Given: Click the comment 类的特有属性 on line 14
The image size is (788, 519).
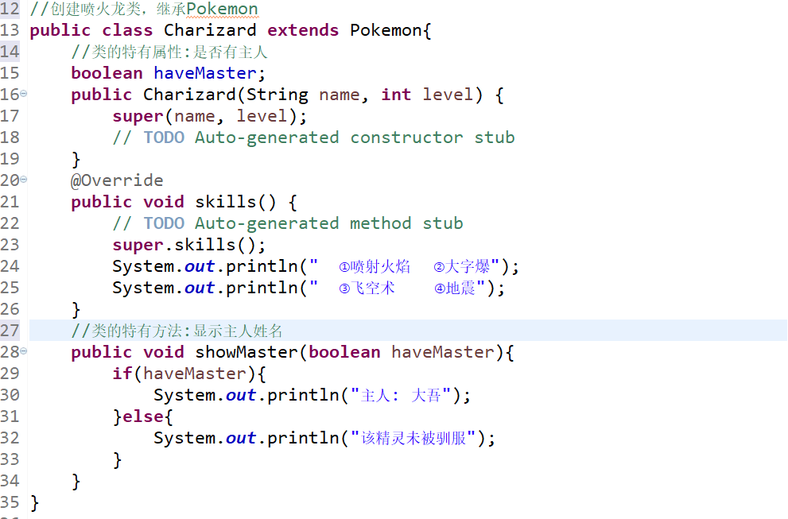Looking at the screenshot, I should tap(169, 52).
